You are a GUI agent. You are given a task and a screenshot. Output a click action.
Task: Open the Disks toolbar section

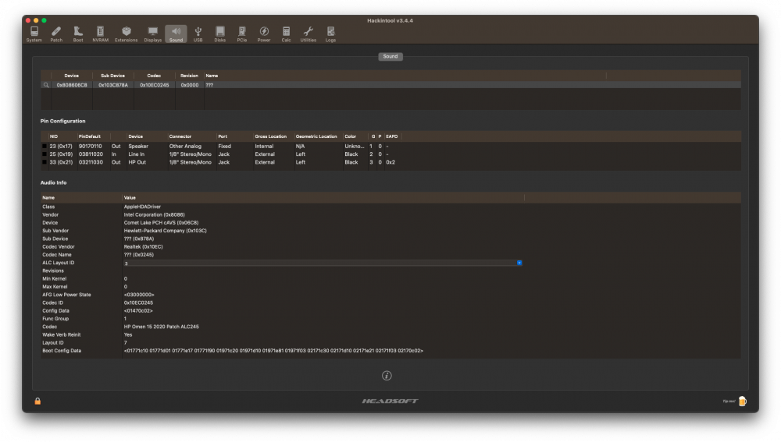coord(219,34)
